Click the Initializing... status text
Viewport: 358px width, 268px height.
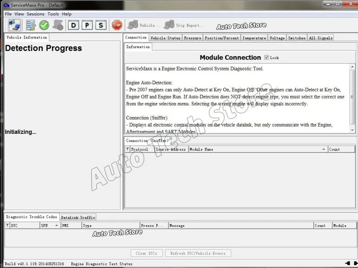(20, 132)
